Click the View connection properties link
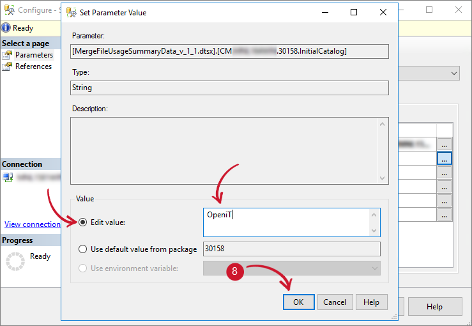 (x=33, y=224)
